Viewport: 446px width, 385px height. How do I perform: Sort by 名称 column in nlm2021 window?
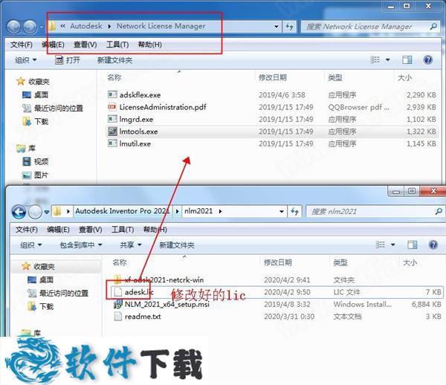pos(120,262)
